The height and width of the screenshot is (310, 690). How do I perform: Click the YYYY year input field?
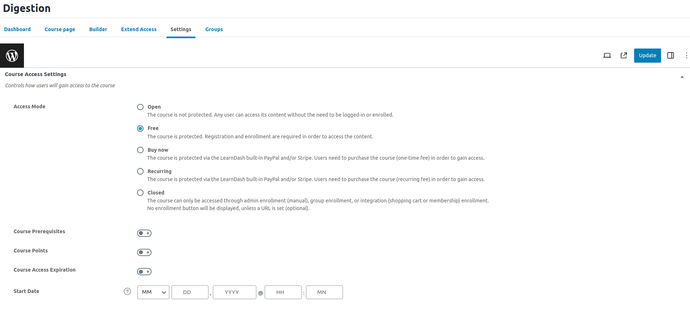(x=234, y=292)
